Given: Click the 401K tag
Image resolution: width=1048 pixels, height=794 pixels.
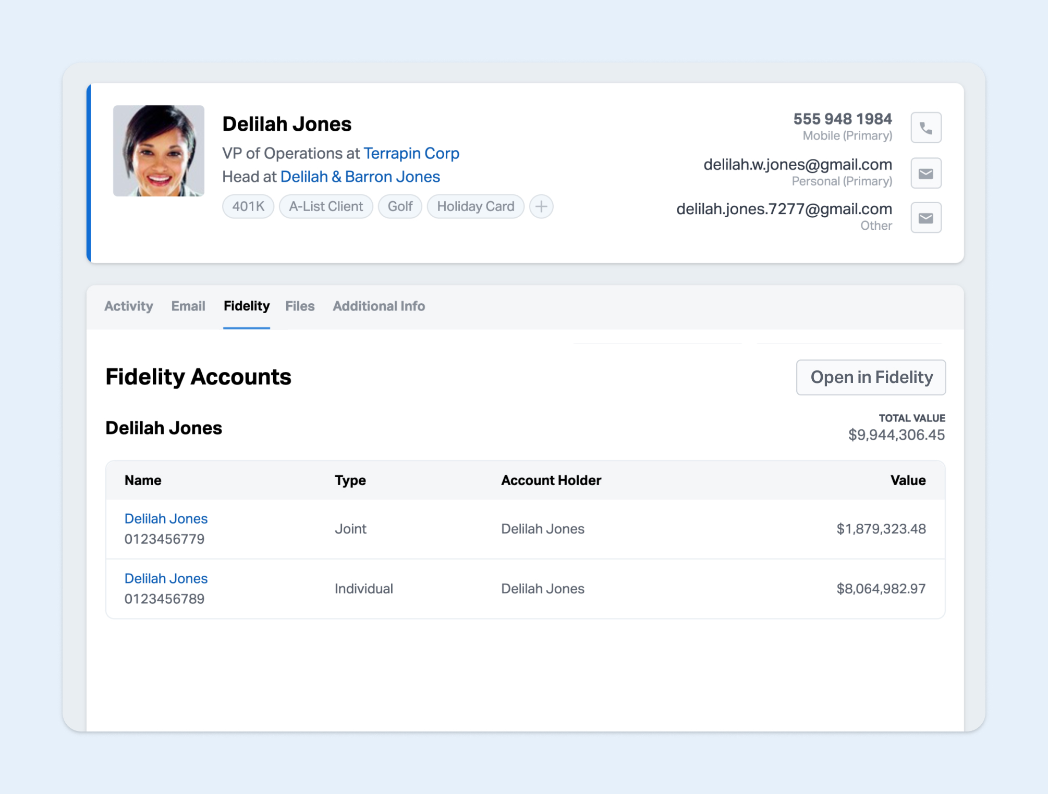Looking at the screenshot, I should pos(248,207).
